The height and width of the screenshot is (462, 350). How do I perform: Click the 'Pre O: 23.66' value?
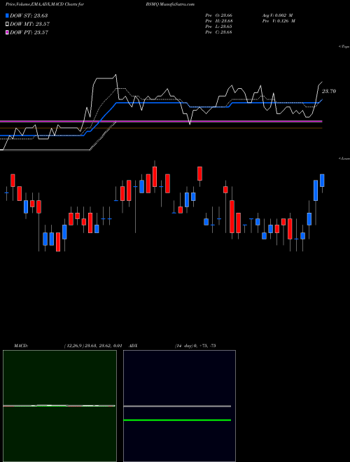pyautogui.click(x=218, y=15)
